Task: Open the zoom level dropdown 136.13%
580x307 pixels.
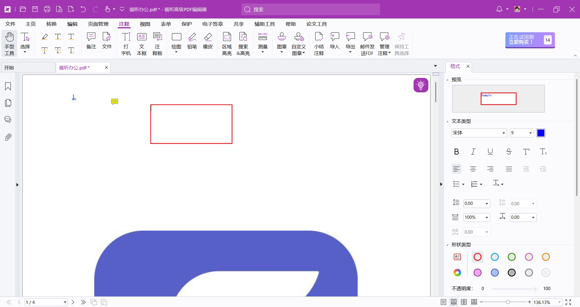Action: click(x=559, y=302)
